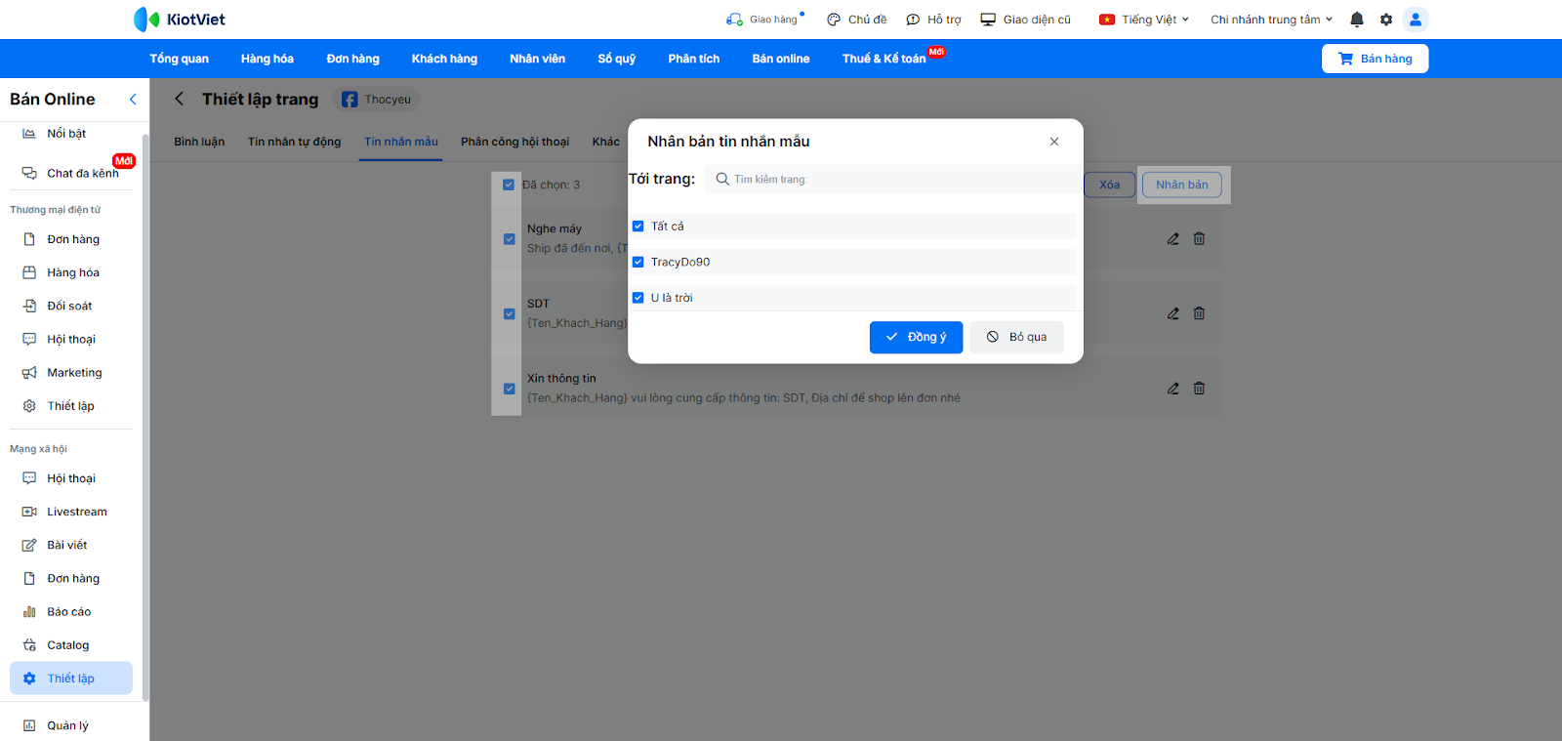This screenshot has height=741, width=1562.
Task: Open the Hàng hóa menu
Action: (x=267, y=59)
